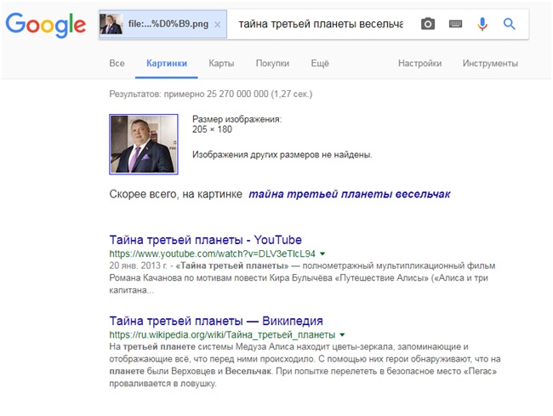Click the results count text 25 270 000 000

pyautogui.click(x=210, y=94)
